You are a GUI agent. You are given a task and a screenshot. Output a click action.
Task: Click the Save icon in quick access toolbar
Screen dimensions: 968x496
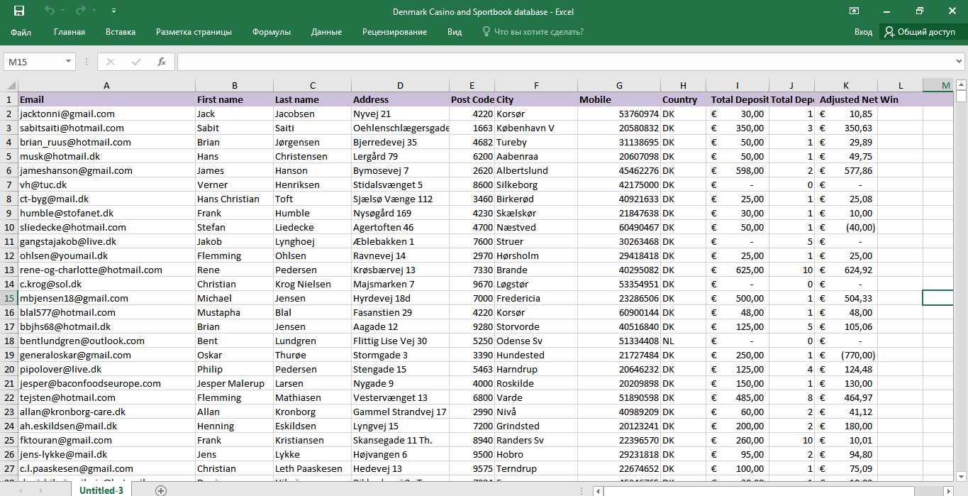19,11
